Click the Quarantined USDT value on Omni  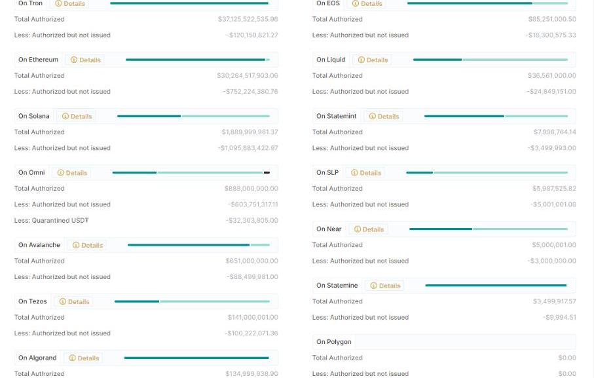coord(252,220)
